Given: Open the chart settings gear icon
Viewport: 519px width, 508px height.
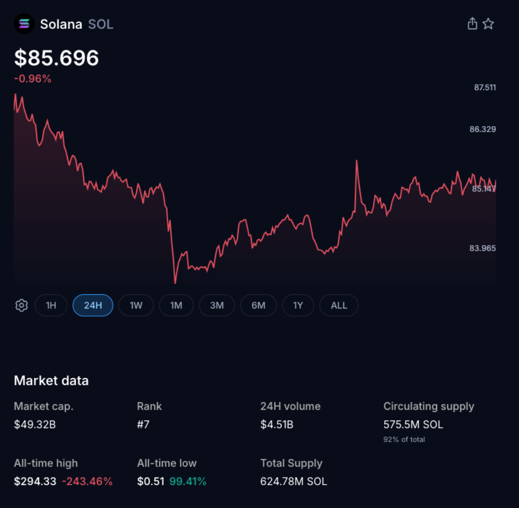Looking at the screenshot, I should pyautogui.click(x=21, y=305).
